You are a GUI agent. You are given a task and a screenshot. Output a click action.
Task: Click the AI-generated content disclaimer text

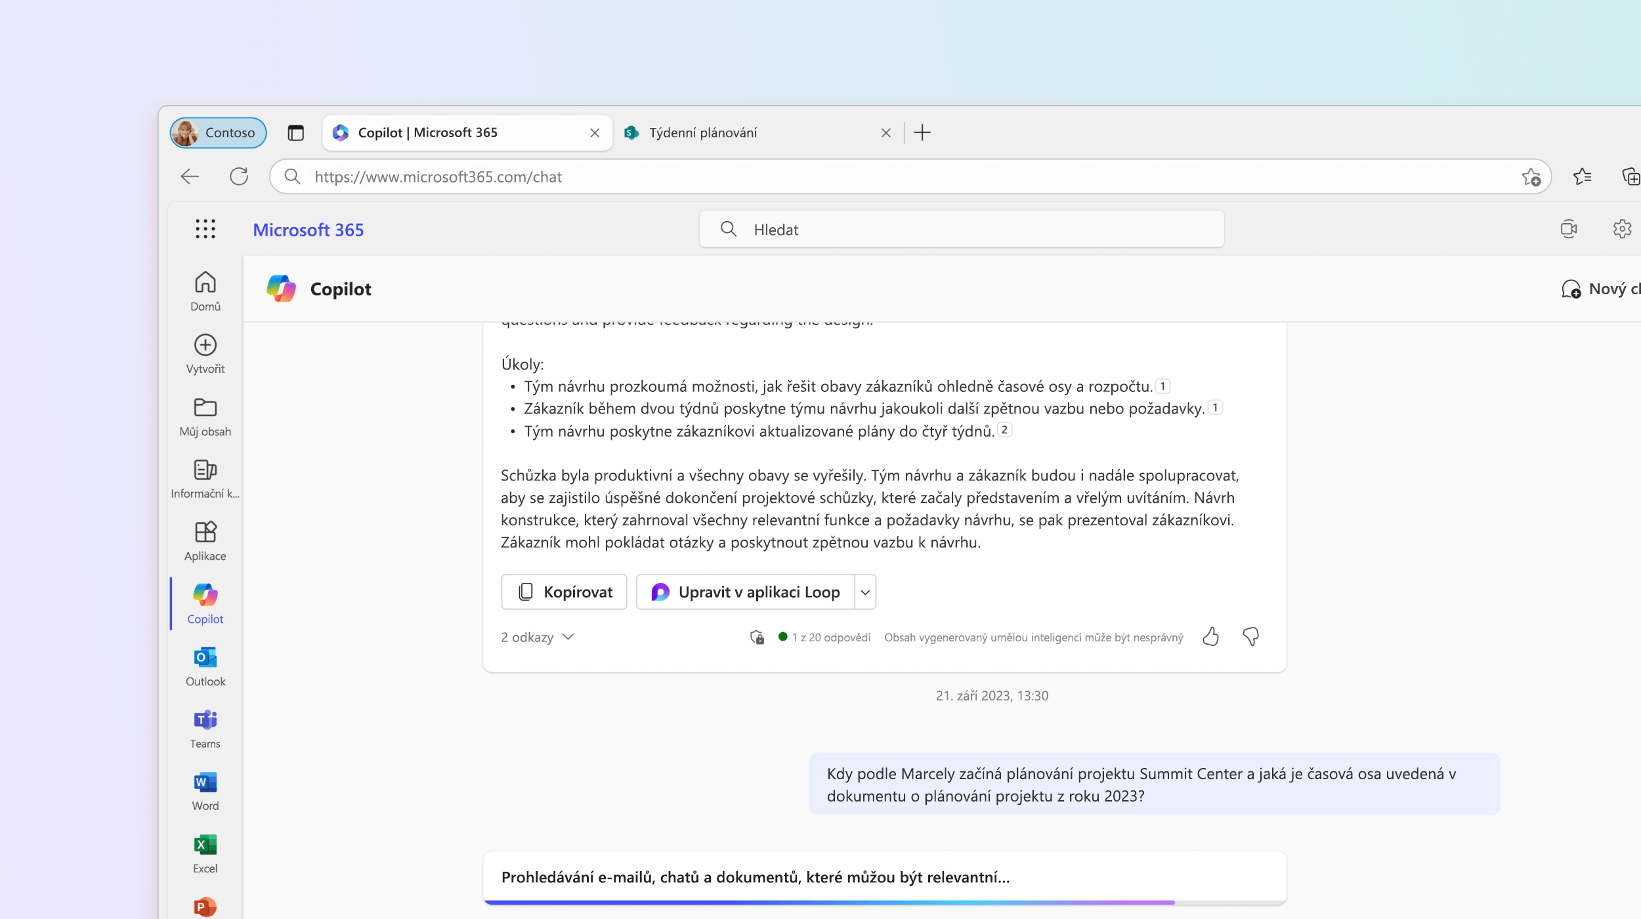coord(1033,637)
